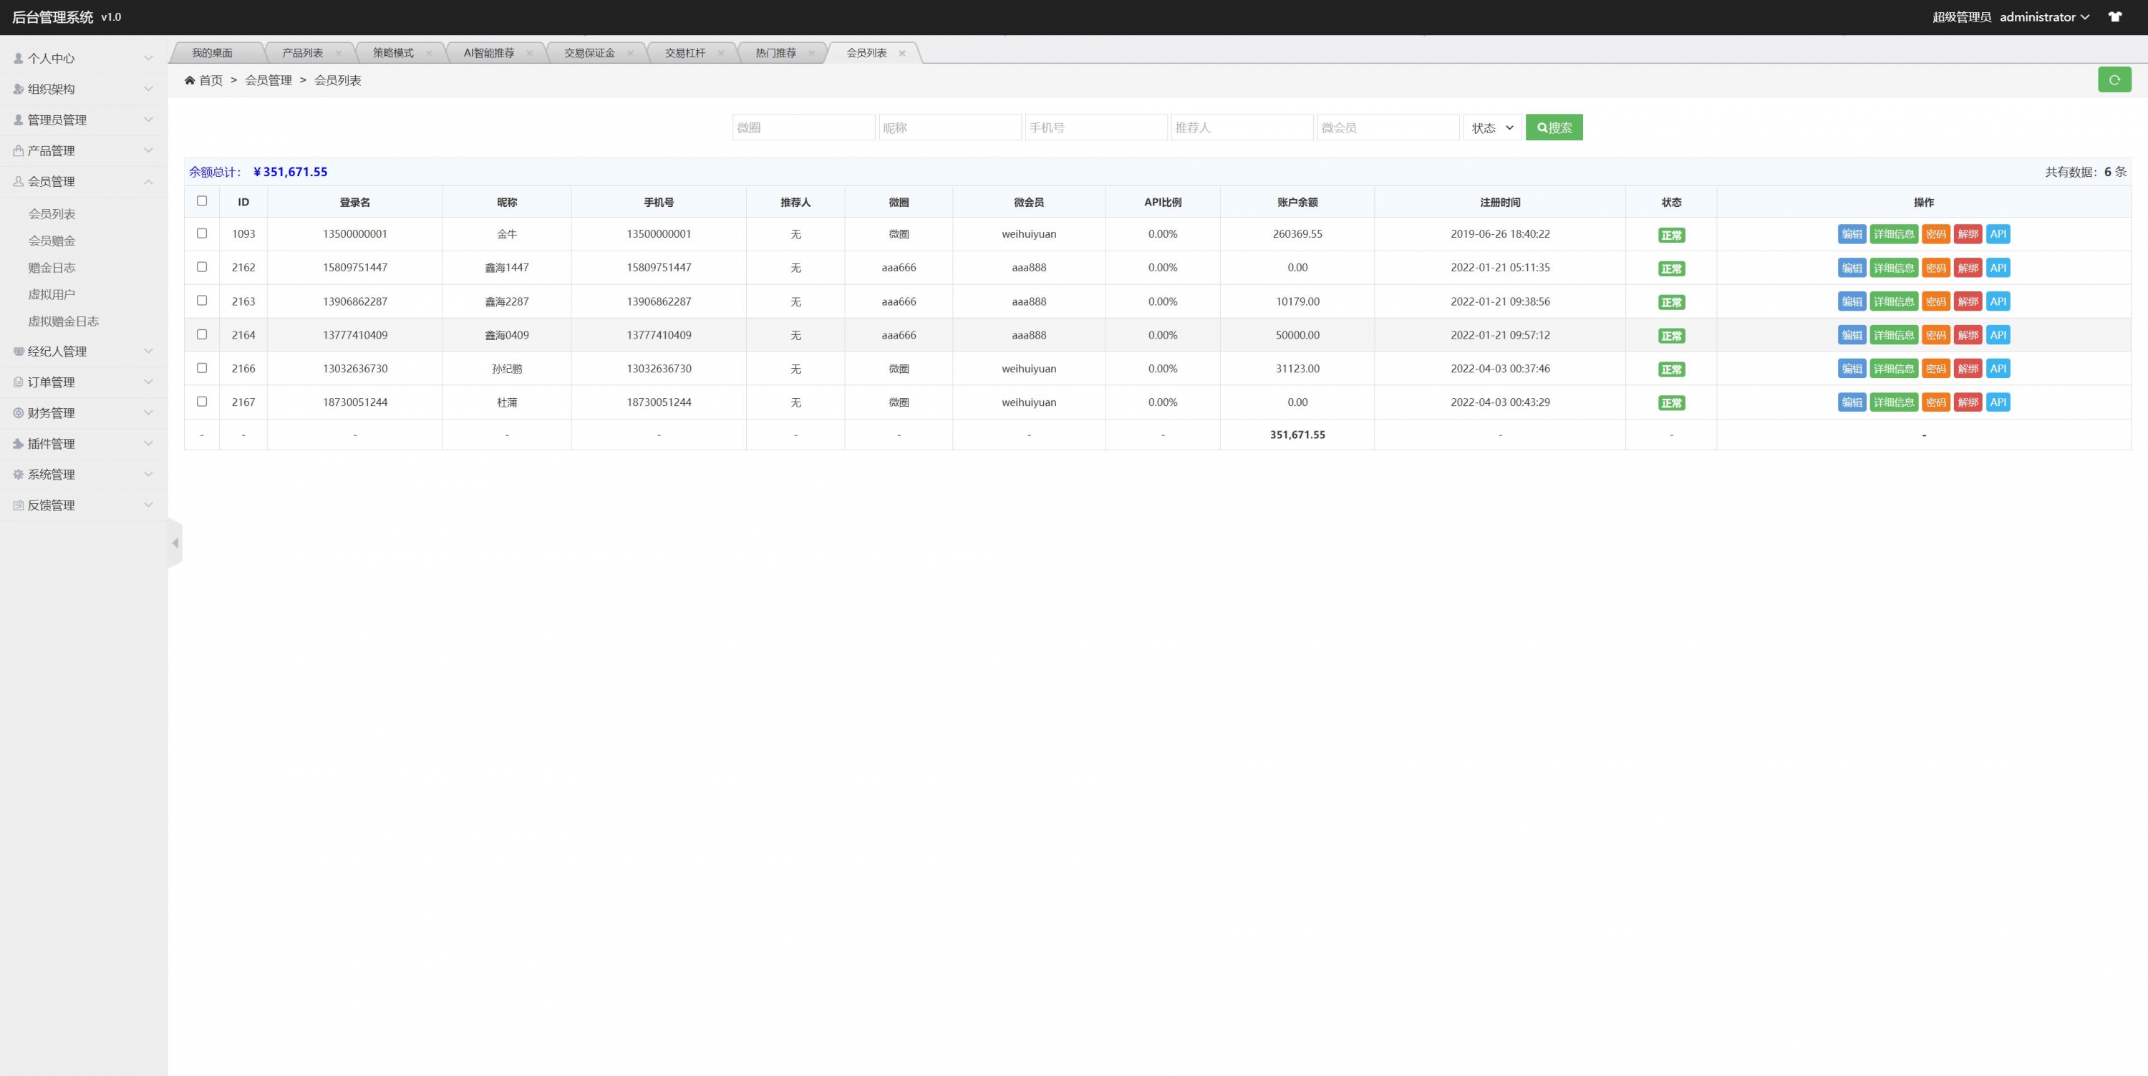Click the home icon in breadcrumb

coord(189,80)
